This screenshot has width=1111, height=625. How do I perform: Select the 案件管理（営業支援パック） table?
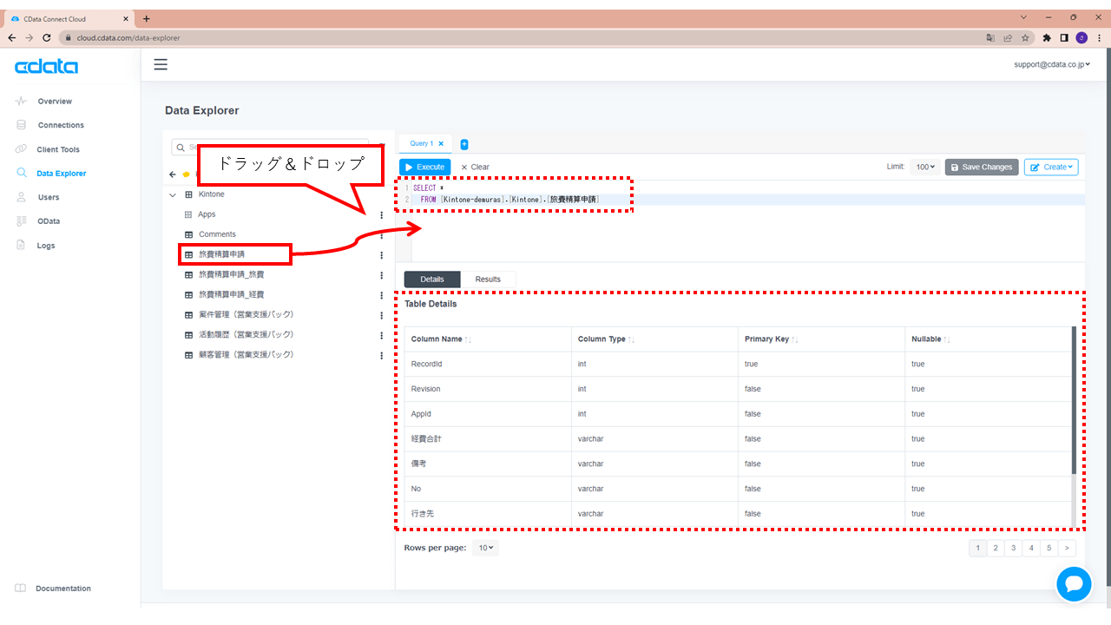[247, 314]
